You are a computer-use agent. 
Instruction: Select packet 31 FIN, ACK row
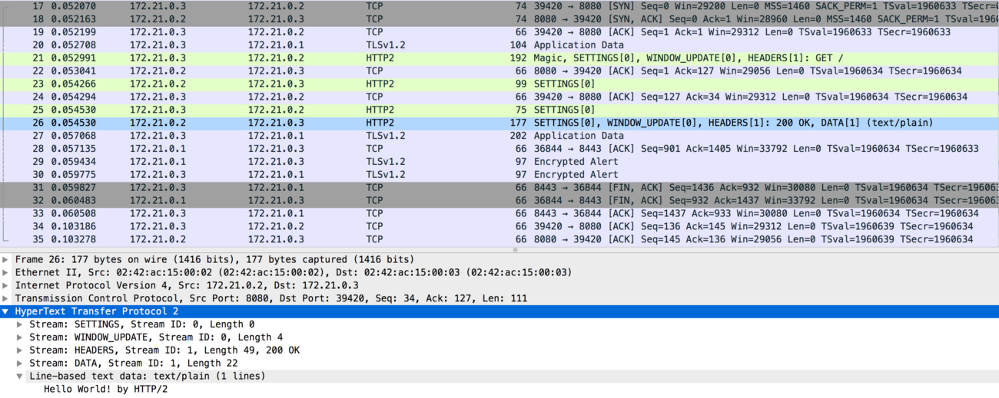click(x=499, y=188)
